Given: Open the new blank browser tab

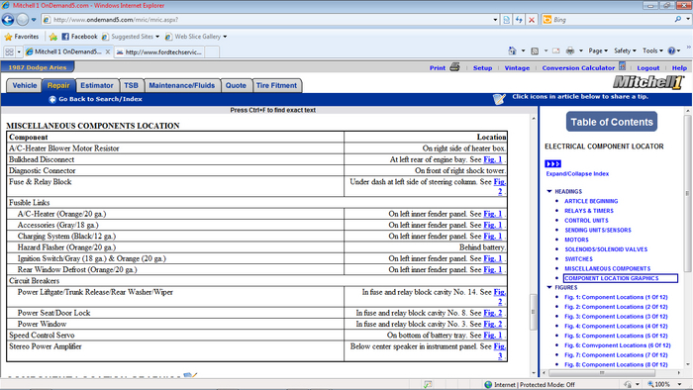Looking at the screenshot, I should (212, 52).
